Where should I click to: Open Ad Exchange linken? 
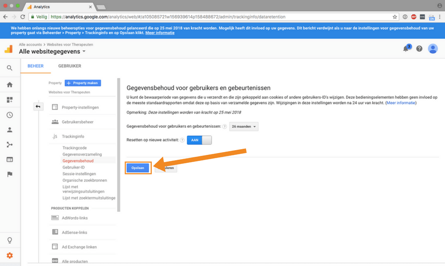pos(79,247)
